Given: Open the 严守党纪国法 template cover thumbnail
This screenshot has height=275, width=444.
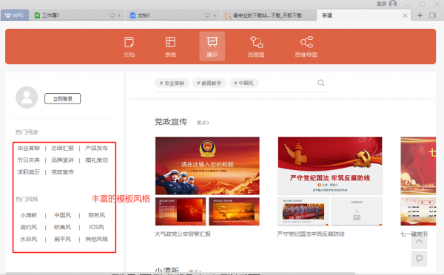Looking at the screenshot, I should point(330,166).
